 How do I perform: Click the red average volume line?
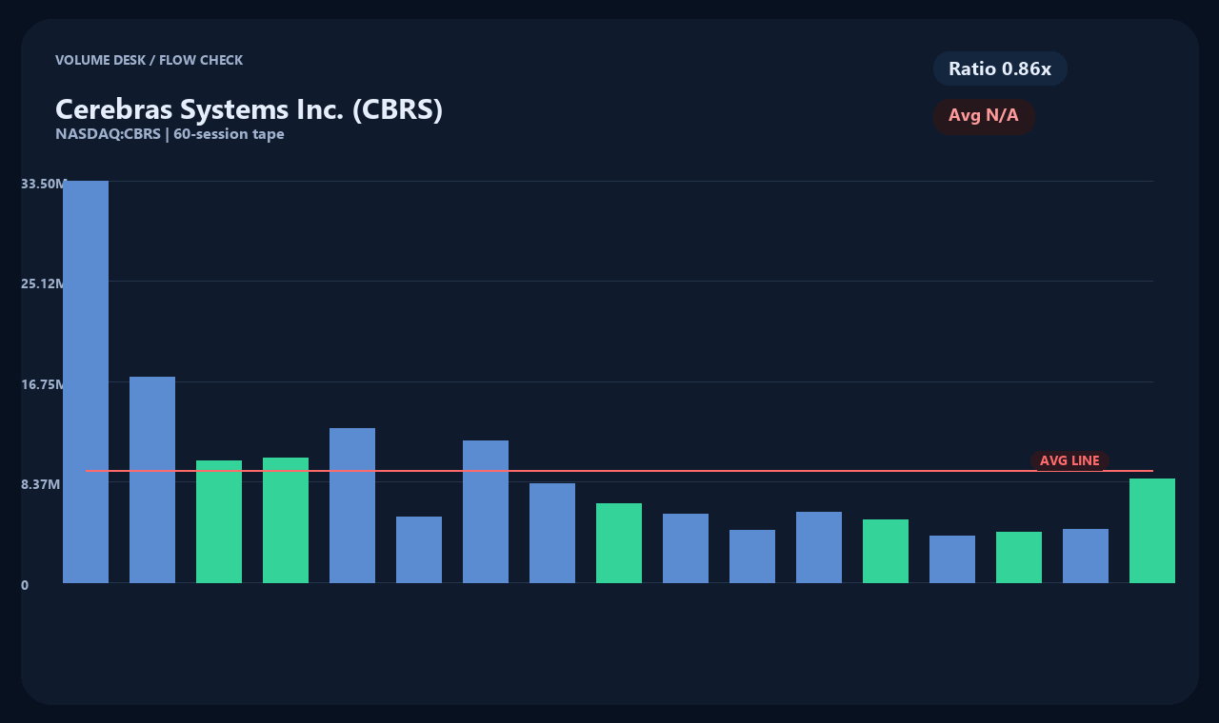click(x=619, y=471)
